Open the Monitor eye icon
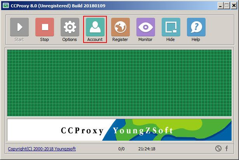This screenshot has height=160, width=239. coord(146,29)
